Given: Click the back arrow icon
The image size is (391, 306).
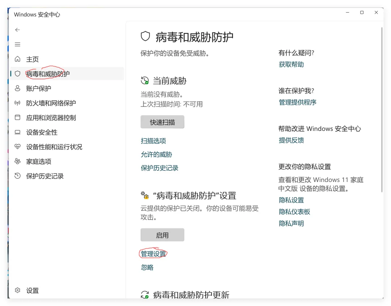Looking at the screenshot, I should coord(17,30).
